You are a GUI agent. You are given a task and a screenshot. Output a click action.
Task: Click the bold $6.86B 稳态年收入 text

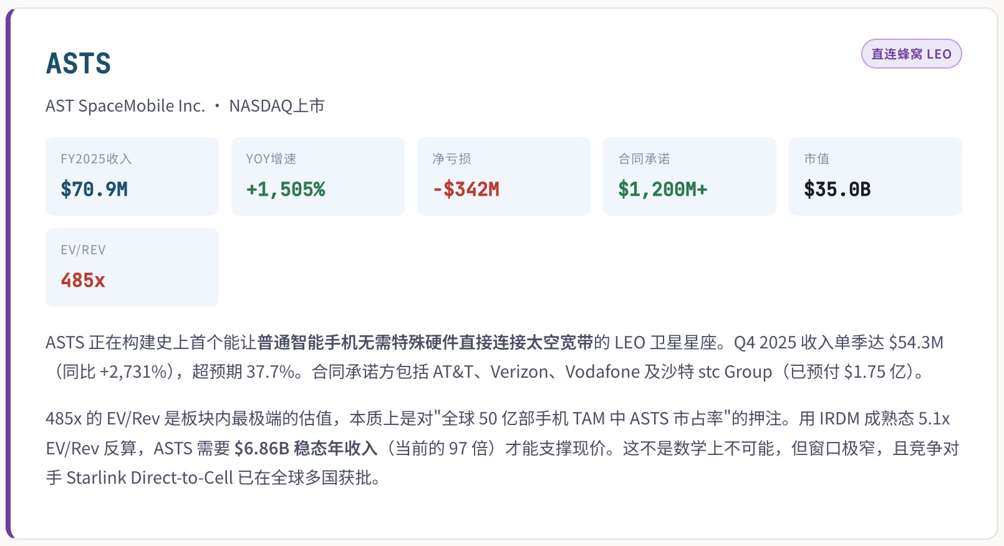click(x=306, y=448)
